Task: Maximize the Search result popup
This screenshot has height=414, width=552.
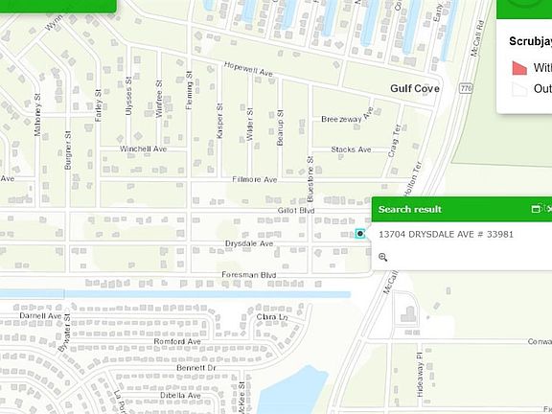Action: pyautogui.click(x=536, y=209)
